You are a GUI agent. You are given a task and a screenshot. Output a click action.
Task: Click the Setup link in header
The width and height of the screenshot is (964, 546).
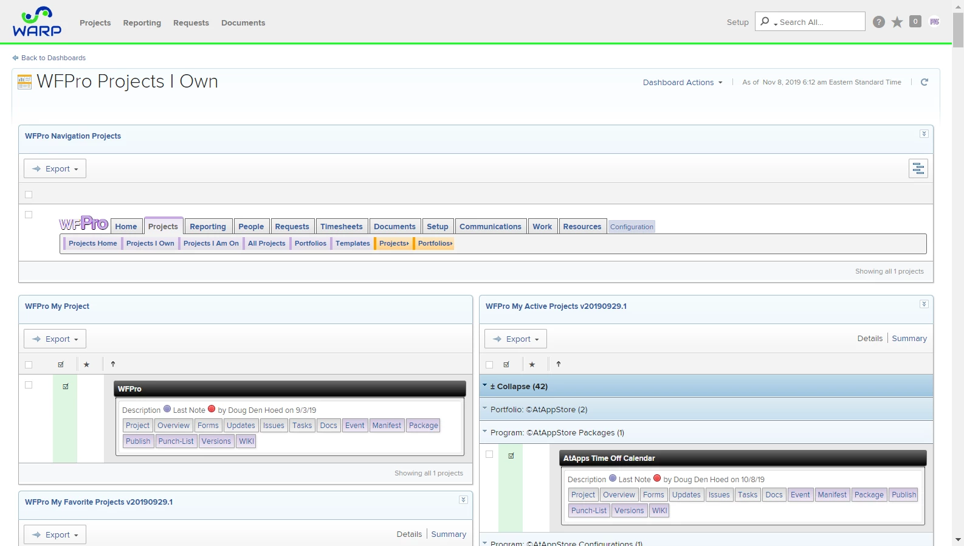tap(738, 22)
